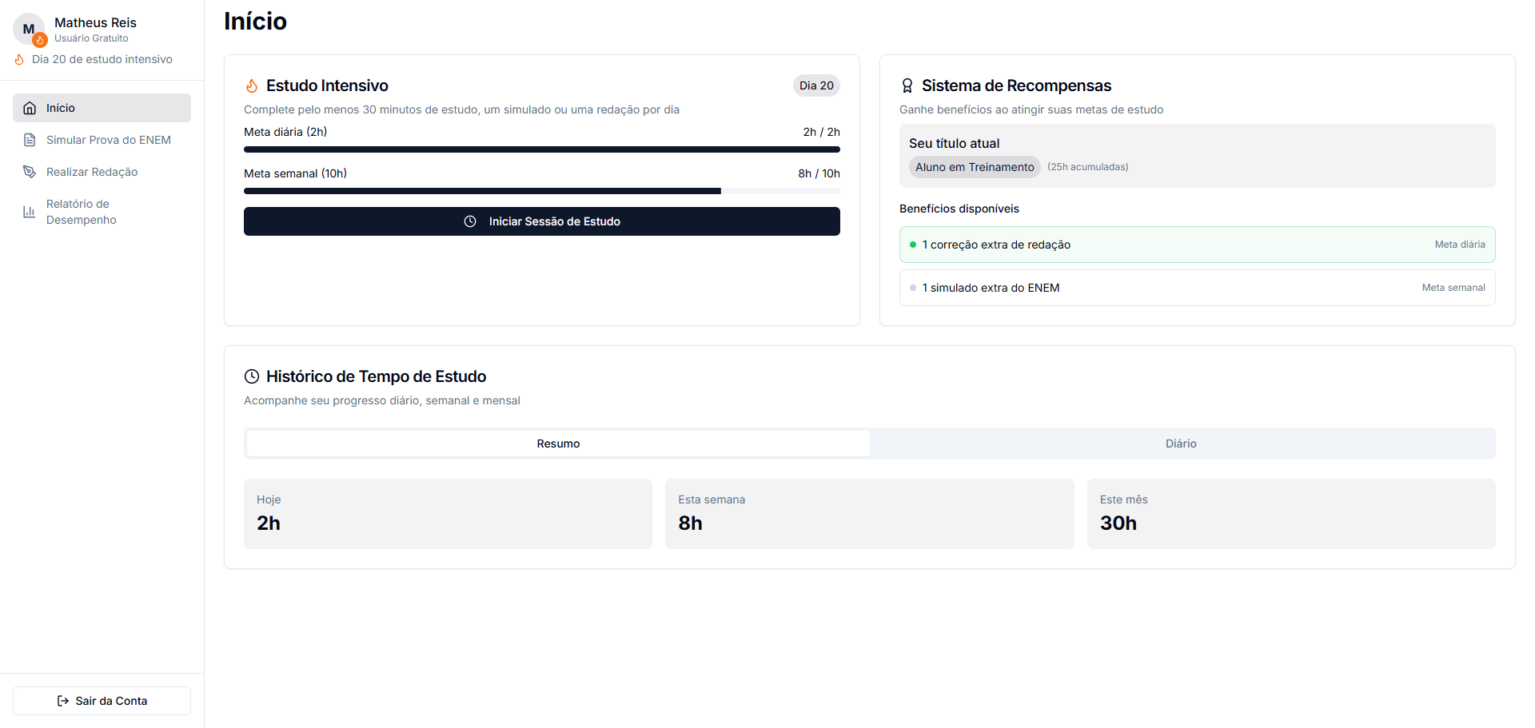This screenshot has height=728, width=1535.
Task: Click the Esta semana 8h summary card
Action: (870, 514)
